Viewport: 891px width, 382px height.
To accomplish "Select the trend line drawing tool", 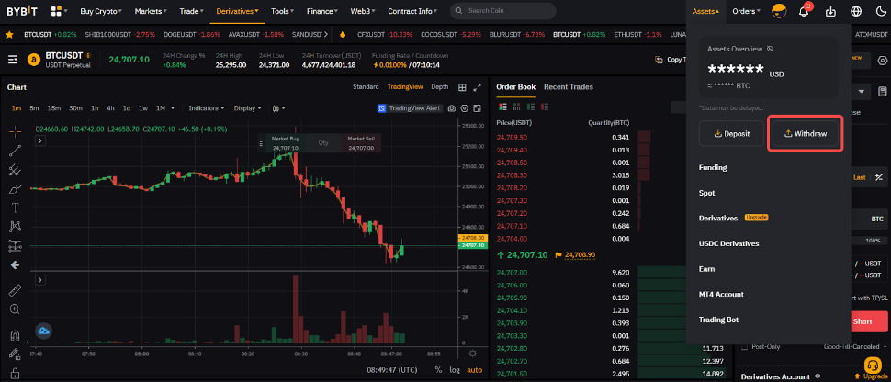I will point(16,151).
